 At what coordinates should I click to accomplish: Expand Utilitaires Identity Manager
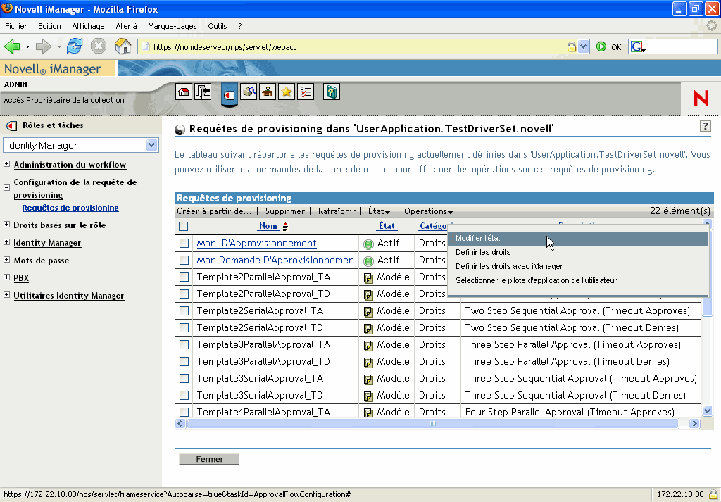coord(6,295)
